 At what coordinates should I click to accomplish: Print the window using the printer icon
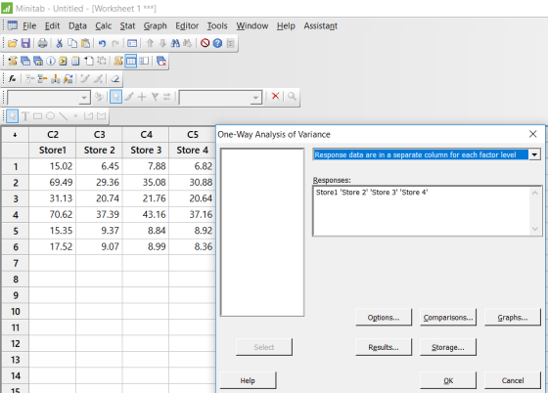pos(43,43)
